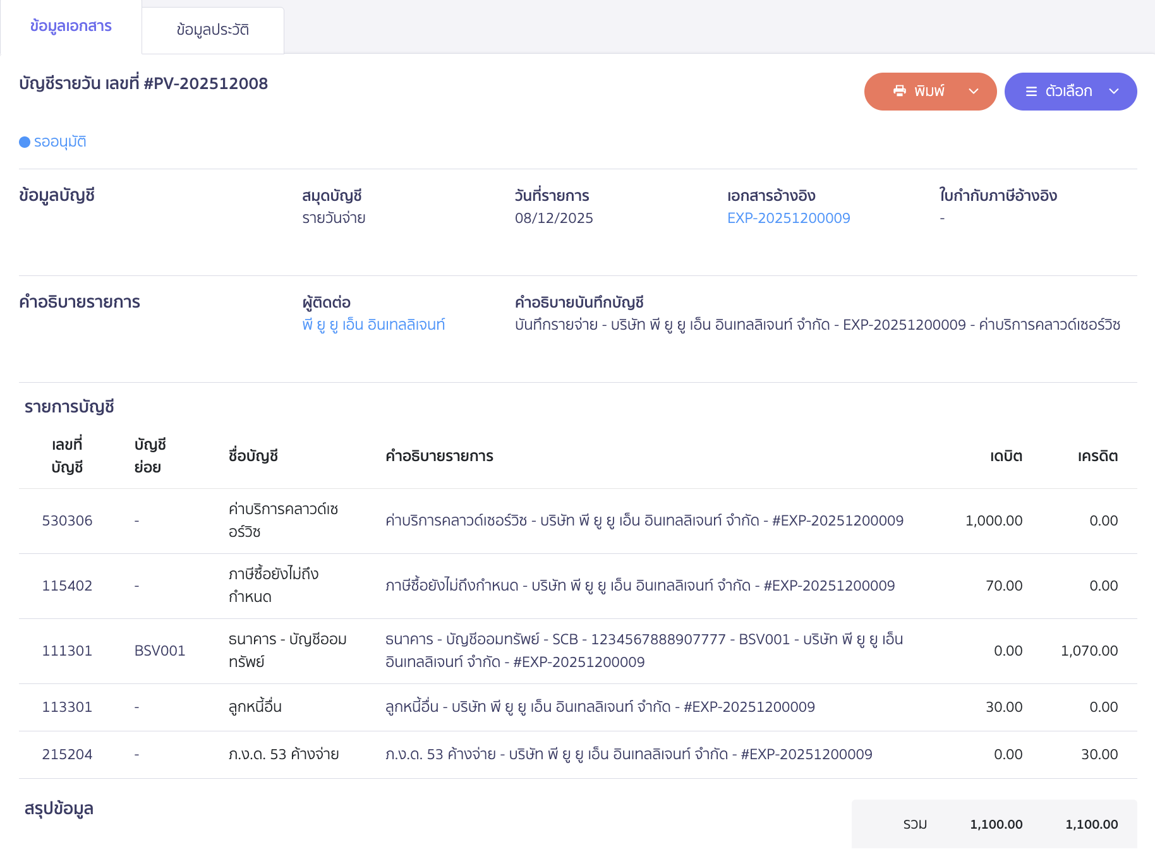Click the เครดิต column header
The height and width of the screenshot is (859, 1155).
pyautogui.click(x=1098, y=456)
